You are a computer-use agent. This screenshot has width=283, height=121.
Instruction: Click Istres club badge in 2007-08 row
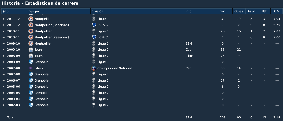coord(31,68)
